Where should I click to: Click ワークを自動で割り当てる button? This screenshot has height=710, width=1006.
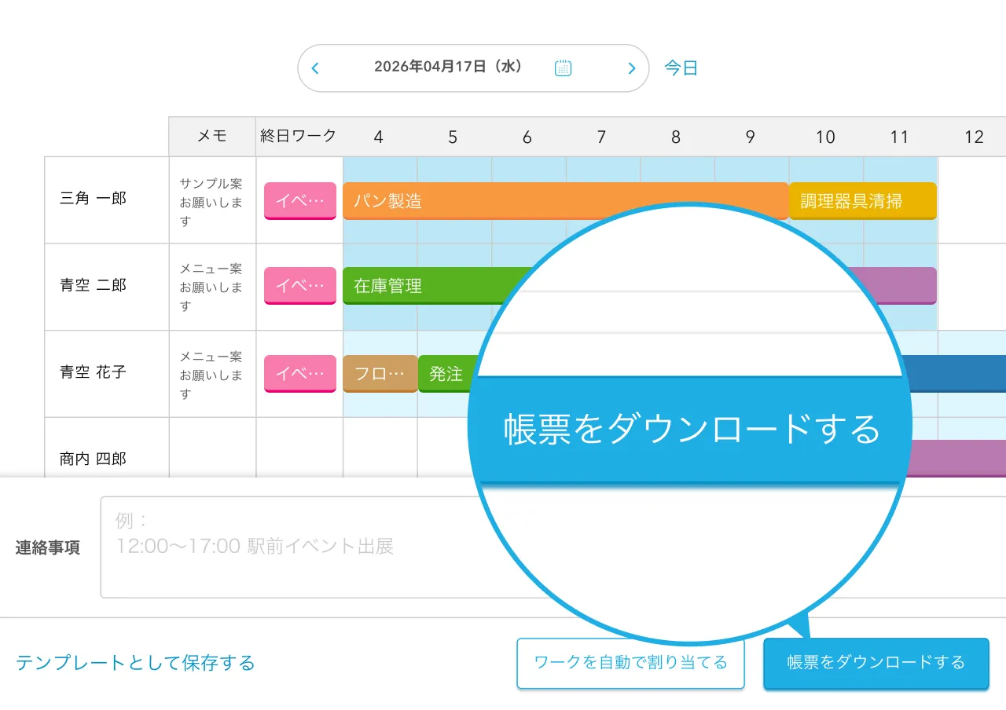(630, 664)
